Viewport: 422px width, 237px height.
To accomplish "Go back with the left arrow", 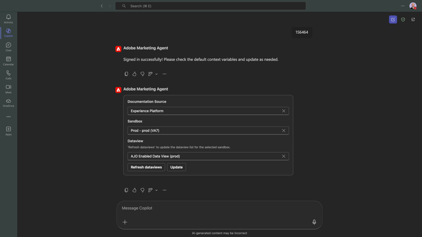I will (102, 6).
